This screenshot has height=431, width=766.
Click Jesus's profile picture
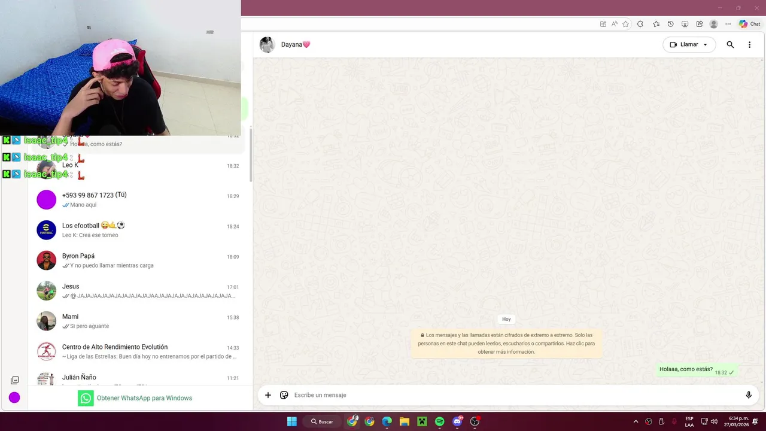(x=46, y=291)
